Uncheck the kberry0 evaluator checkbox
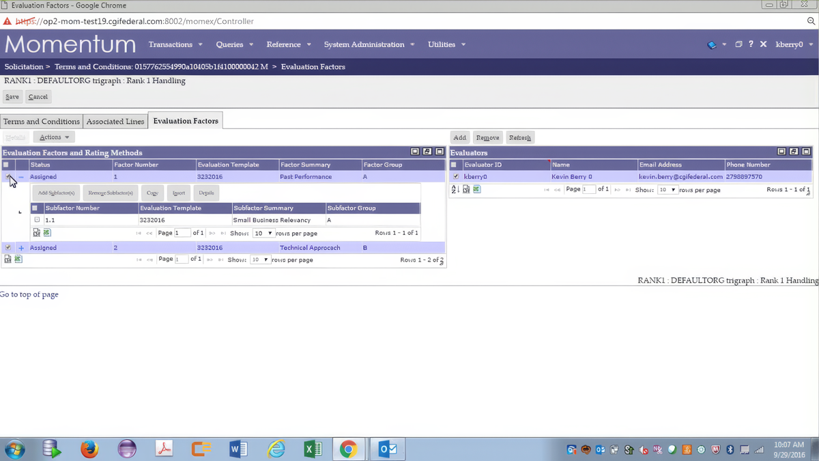Viewport: 819px width, 461px height. (x=456, y=176)
